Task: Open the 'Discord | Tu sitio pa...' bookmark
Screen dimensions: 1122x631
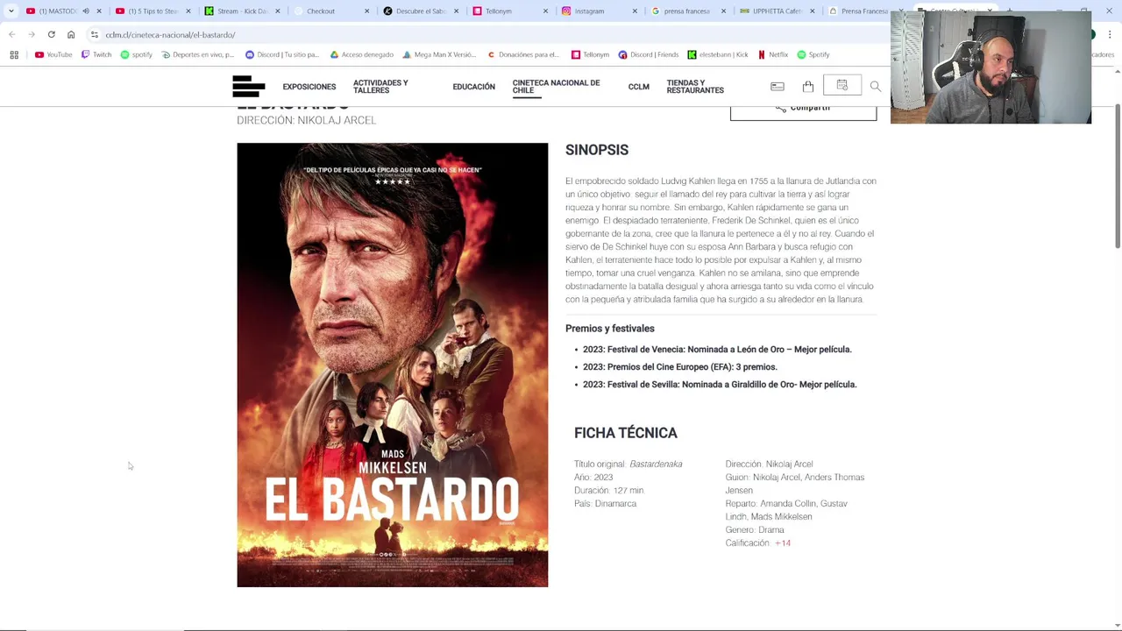Action: point(282,54)
